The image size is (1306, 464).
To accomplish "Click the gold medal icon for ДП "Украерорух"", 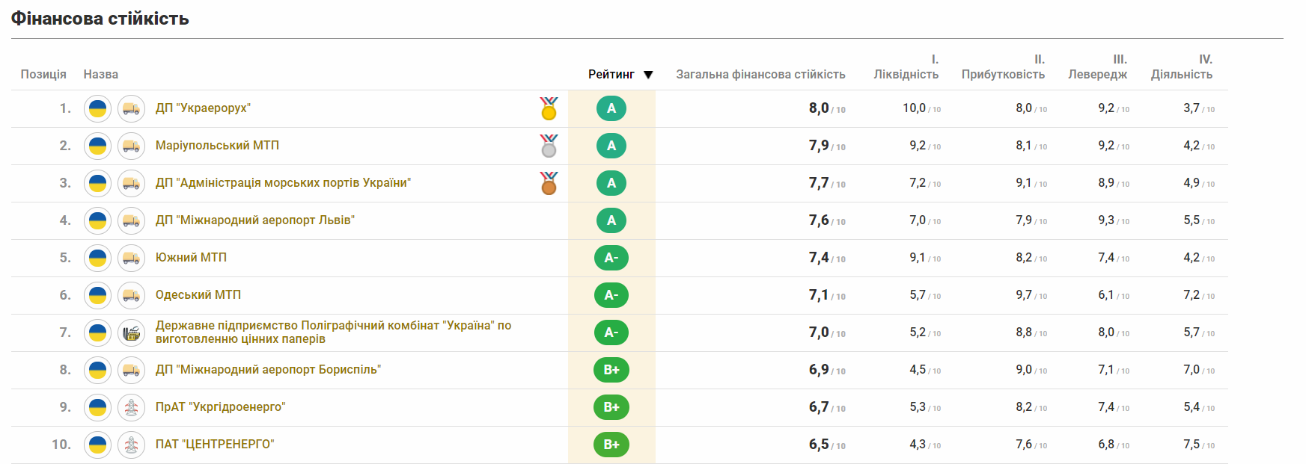I will (549, 108).
